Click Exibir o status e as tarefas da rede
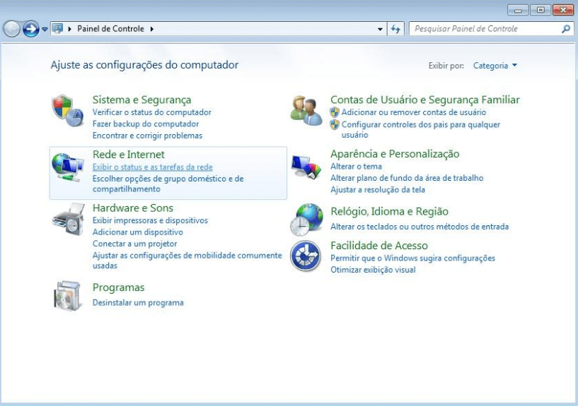The width and height of the screenshot is (578, 406). [x=153, y=167]
